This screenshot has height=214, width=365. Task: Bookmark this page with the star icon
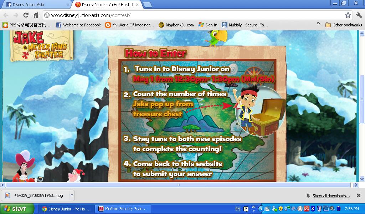(x=348, y=15)
